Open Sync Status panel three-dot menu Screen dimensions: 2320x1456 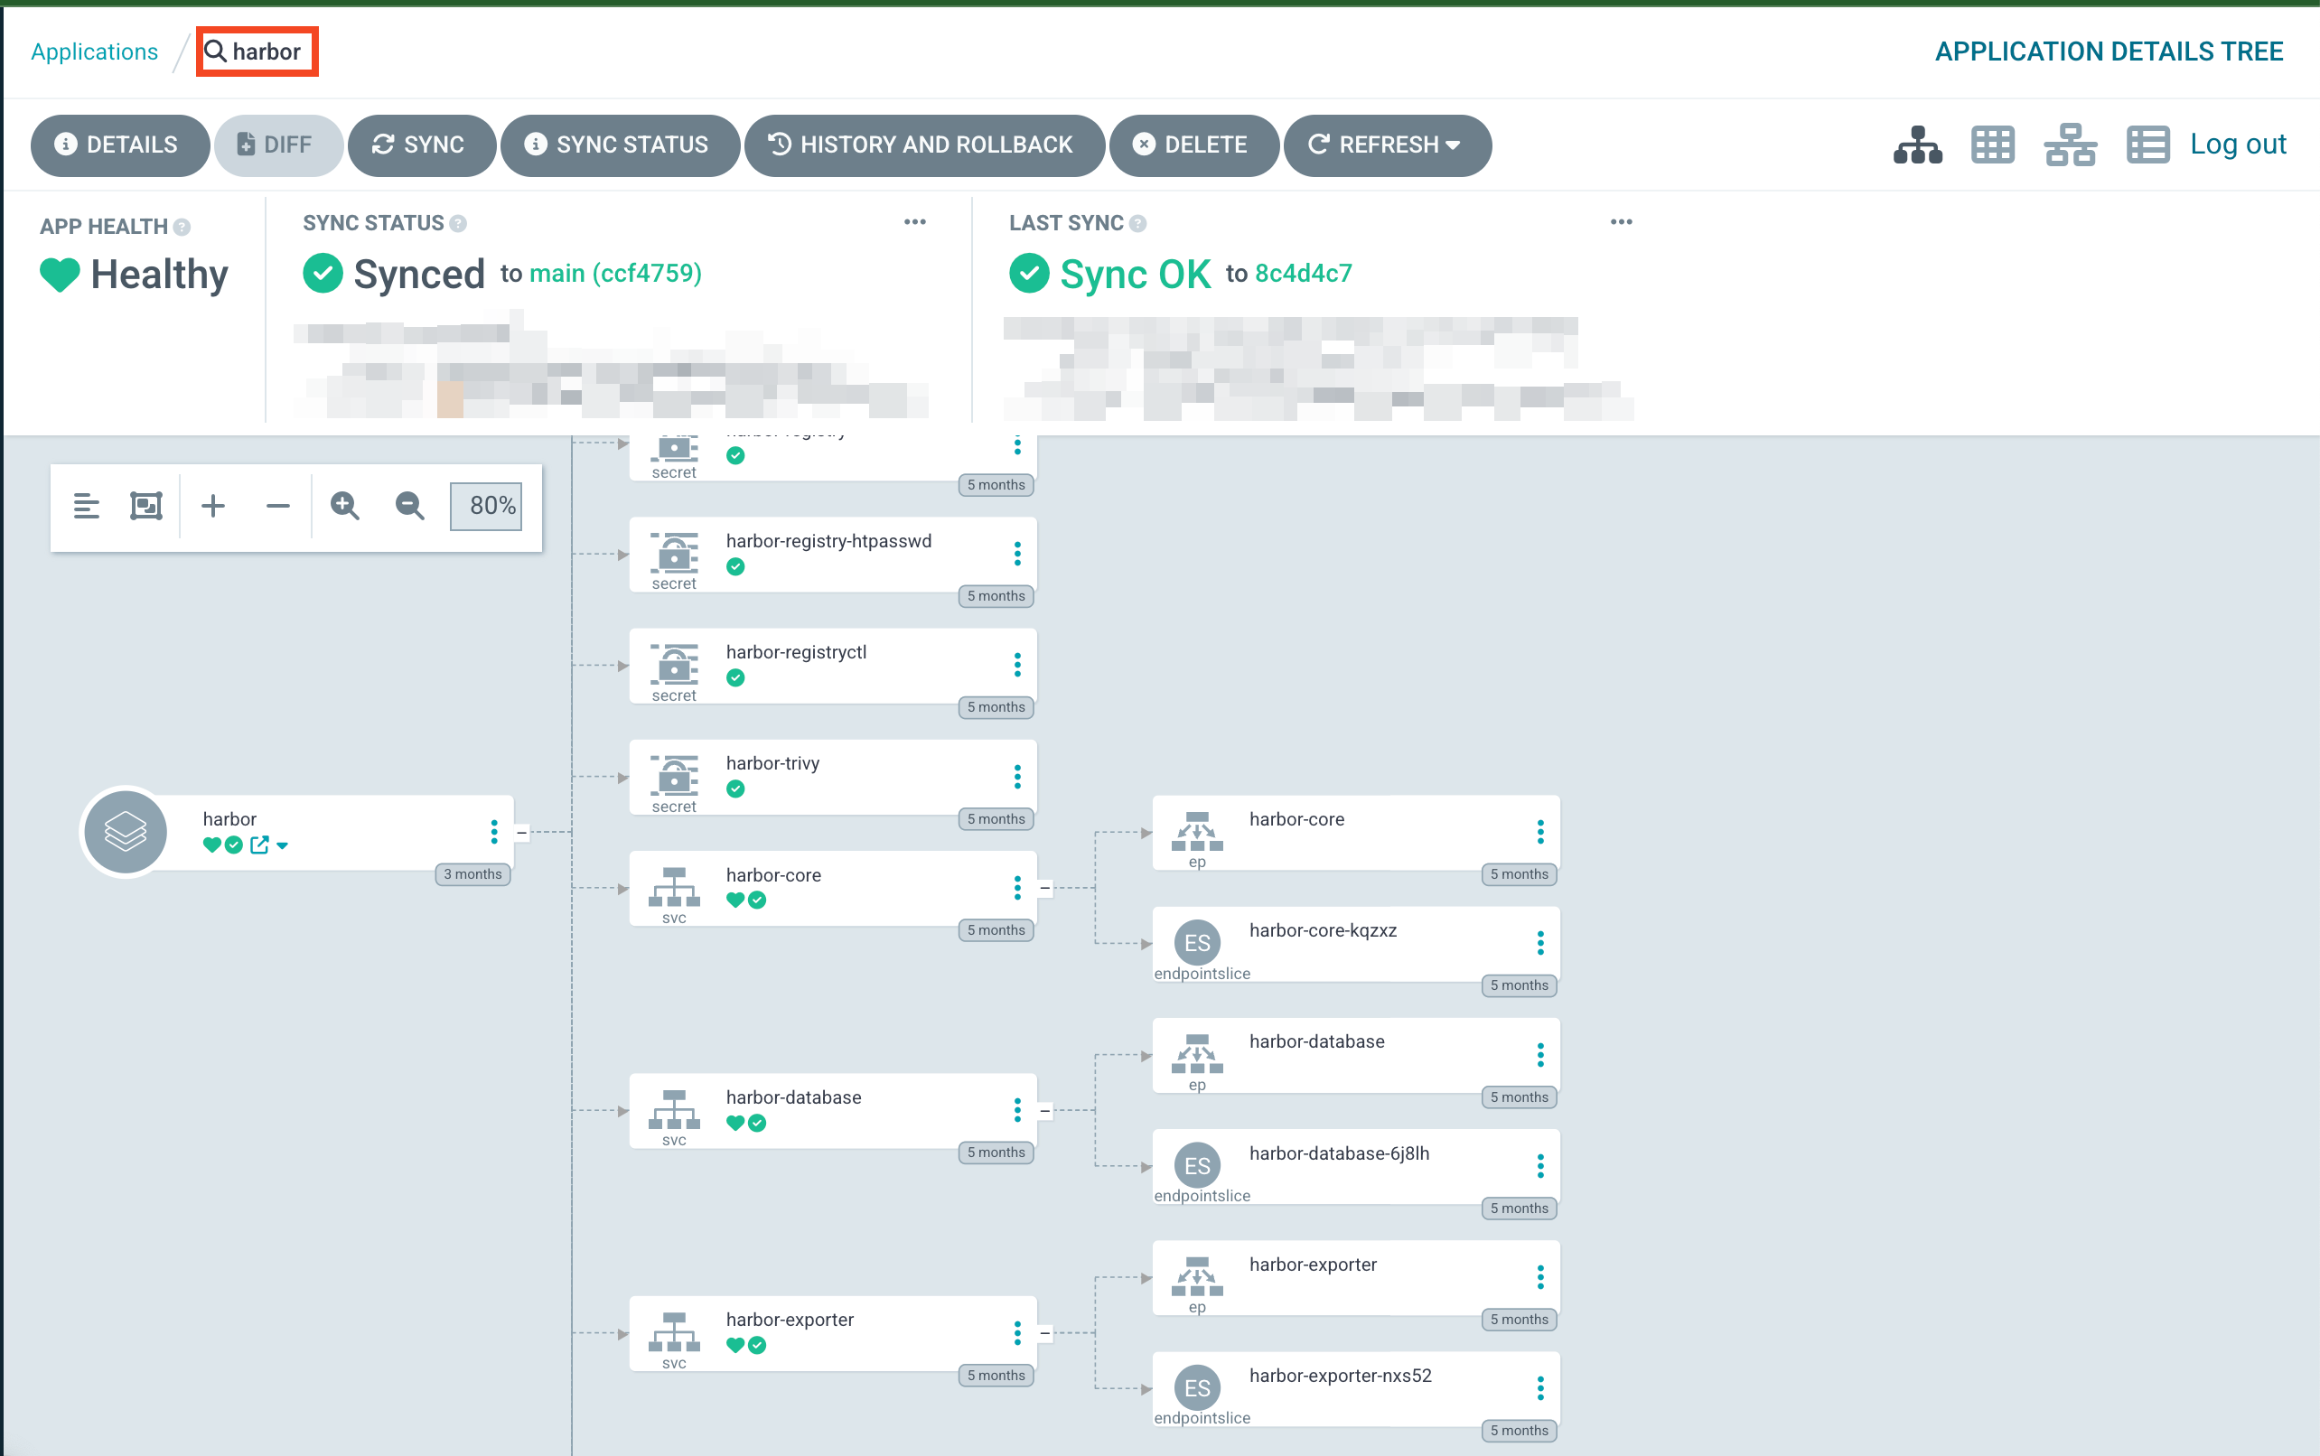click(914, 222)
